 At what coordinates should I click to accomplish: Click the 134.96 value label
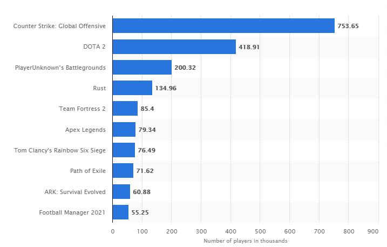tap(166, 88)
